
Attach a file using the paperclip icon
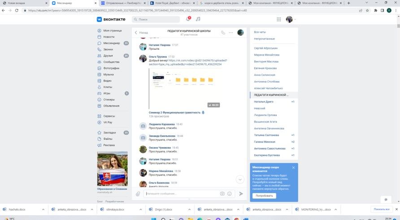138,194
